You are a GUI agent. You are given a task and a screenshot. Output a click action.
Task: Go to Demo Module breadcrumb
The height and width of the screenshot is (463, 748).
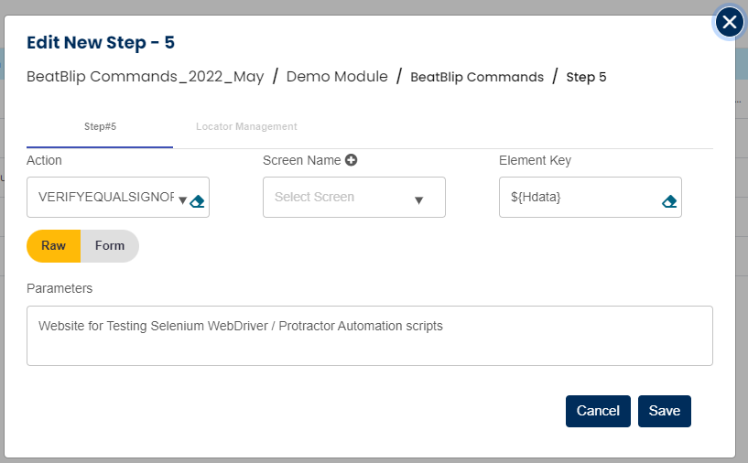337,77
